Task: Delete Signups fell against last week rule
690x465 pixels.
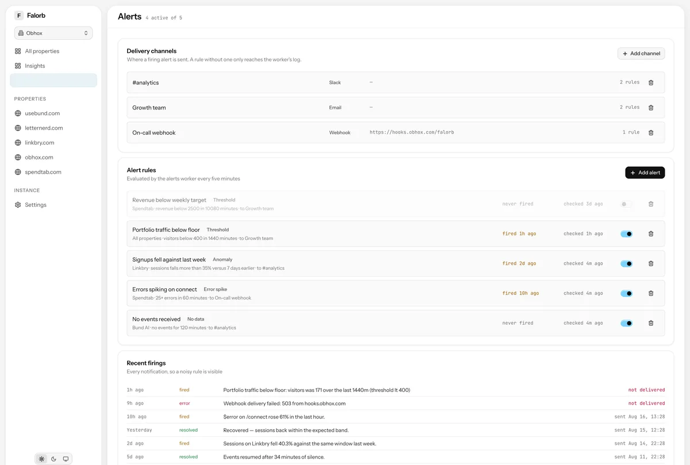Action: coord(651,264)
